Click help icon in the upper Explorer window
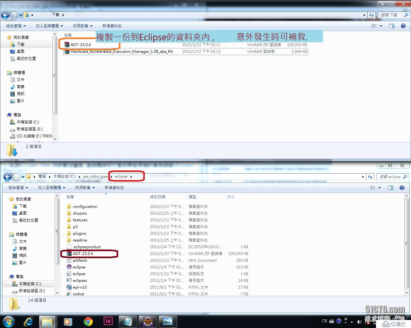 pyautogui.click(x=403, y=26)
